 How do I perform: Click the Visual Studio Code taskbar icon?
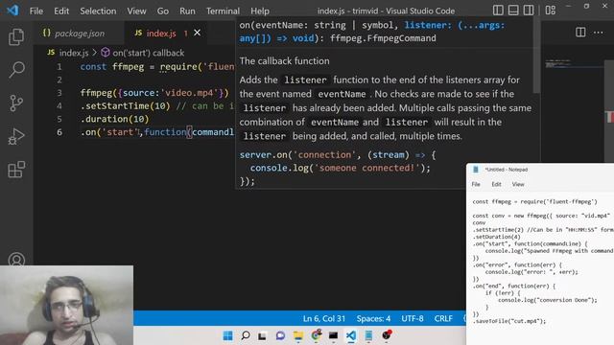point(351,335)
